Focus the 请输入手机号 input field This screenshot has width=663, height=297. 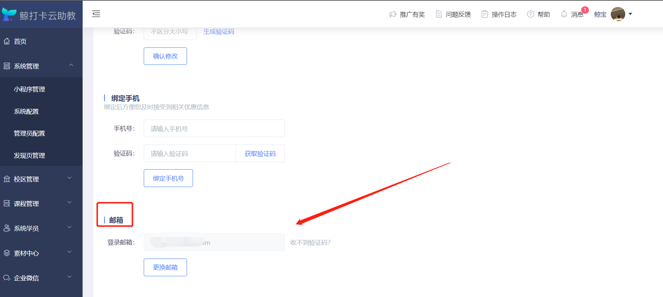(214, 129)
